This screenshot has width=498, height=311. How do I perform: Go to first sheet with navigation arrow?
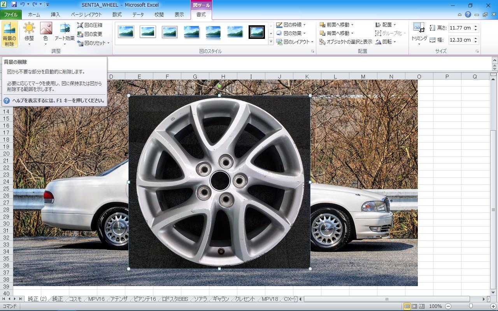point(4,299)
